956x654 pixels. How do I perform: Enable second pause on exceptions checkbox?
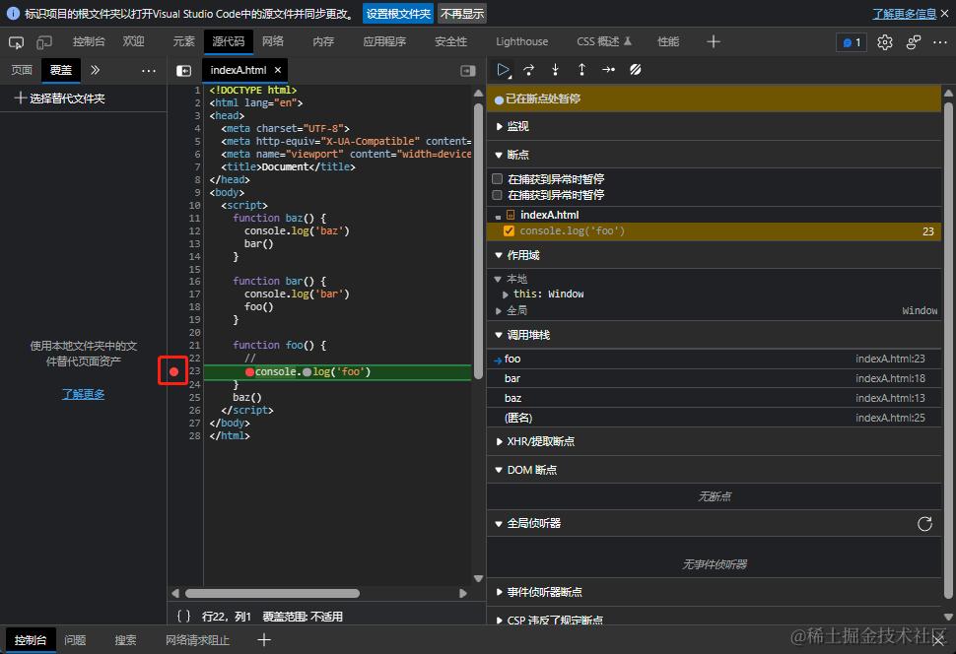(498, 195)
